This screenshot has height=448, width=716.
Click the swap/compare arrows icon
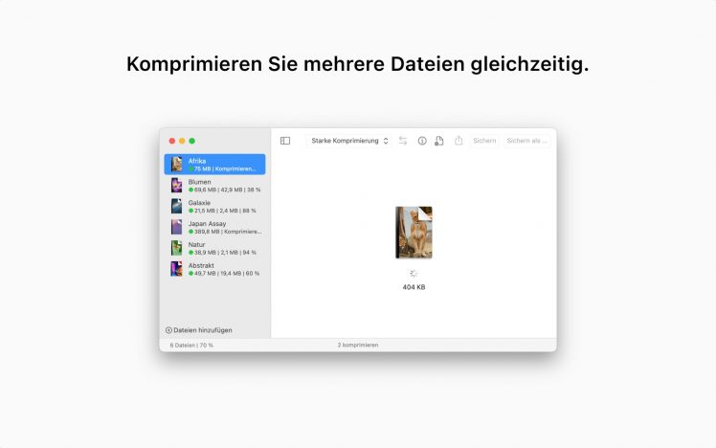click(403, 141)
